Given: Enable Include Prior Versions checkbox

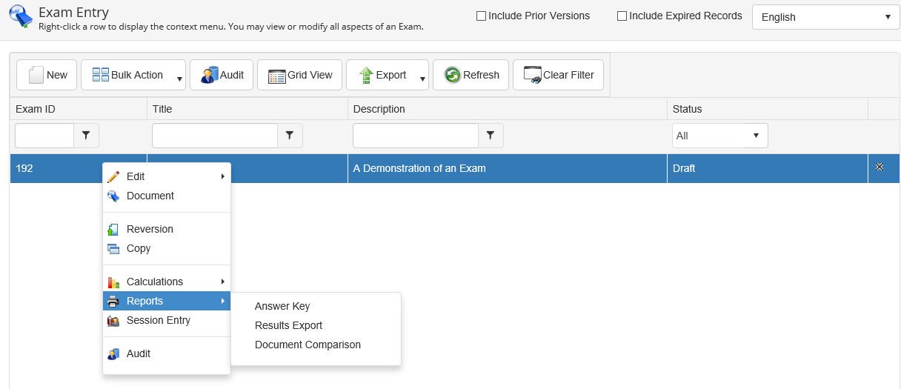Looking at the screenshot, I should (x=482, y=16).
